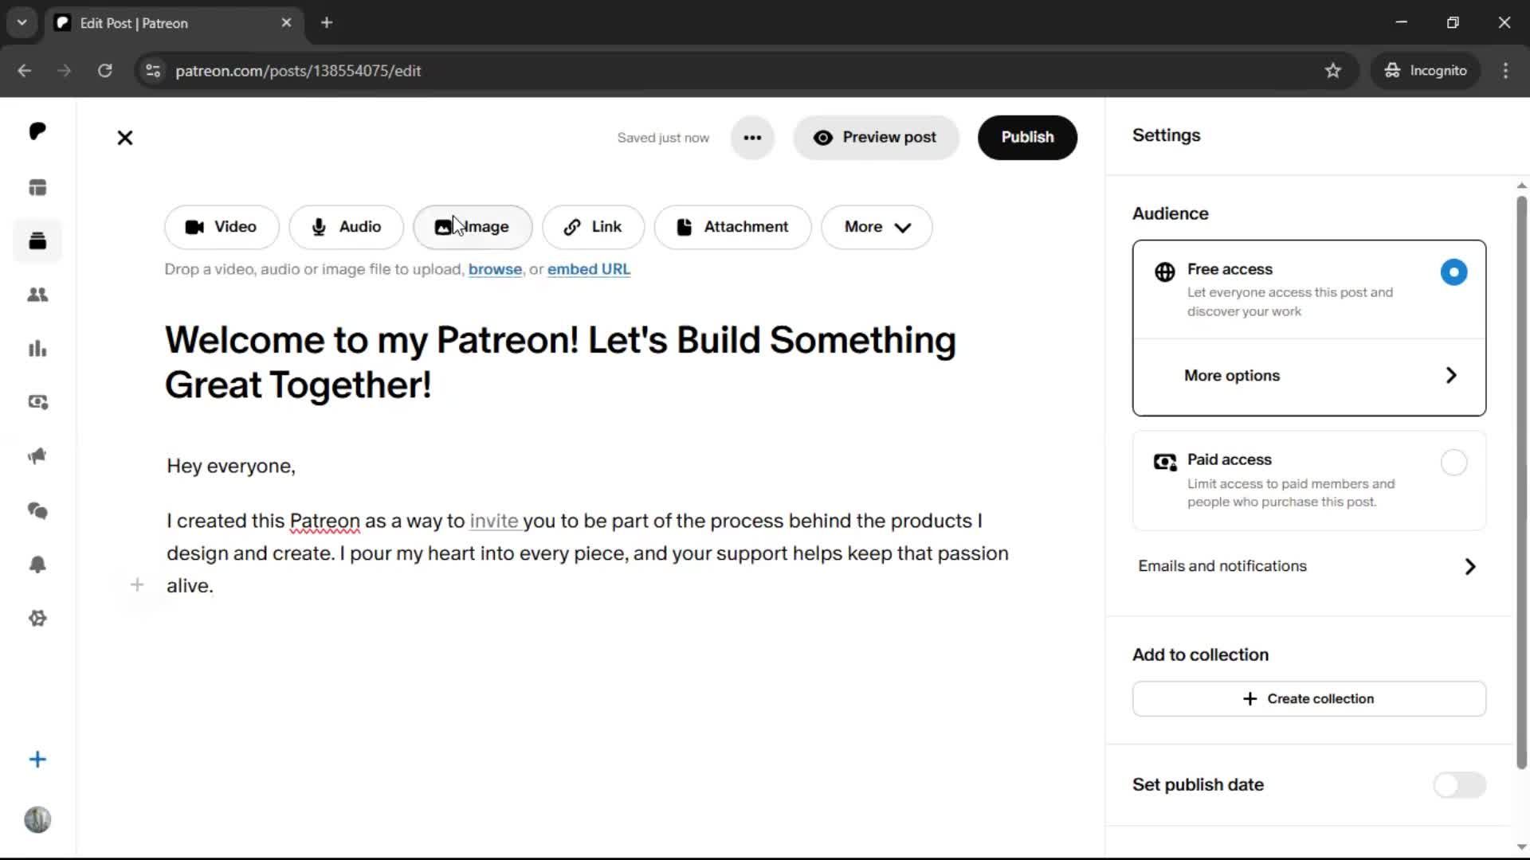
Task: Toggle the Set publish date switch
Action: (x=1459, y=785)
